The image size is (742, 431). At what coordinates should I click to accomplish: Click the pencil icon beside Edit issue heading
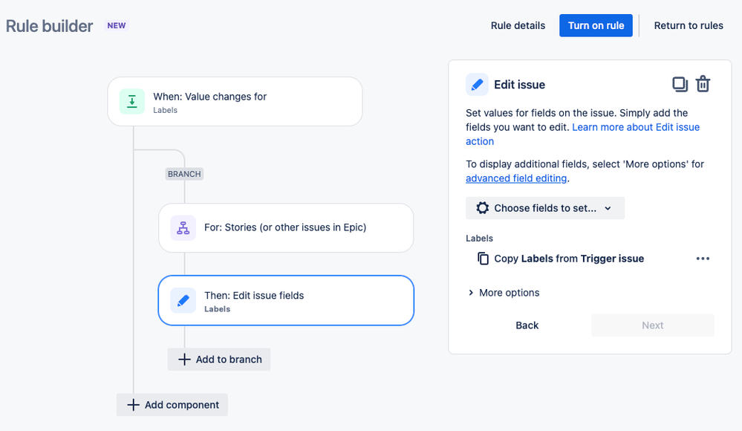click(477, 84)
